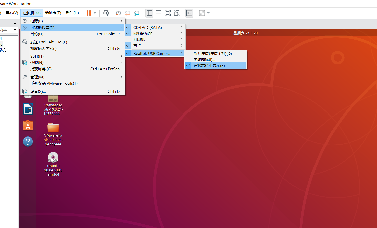Expand the SSH(H) submenu

[73, 56]
